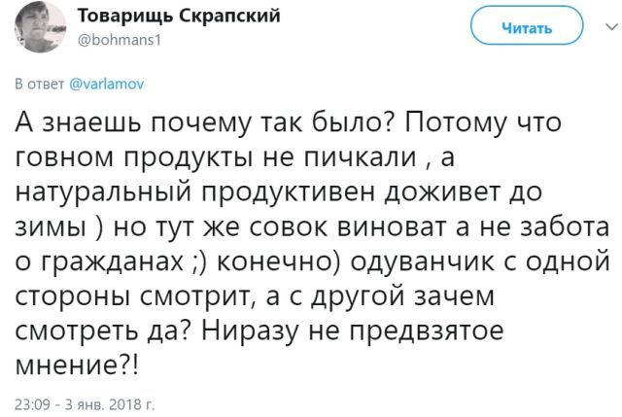Click the 'В ответ' reply label
Viewport: 622px width, 417px height.
click(39, 85)
